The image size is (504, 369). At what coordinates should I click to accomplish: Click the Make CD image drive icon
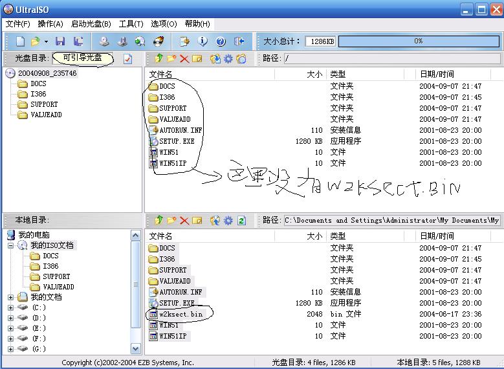click(104, 41)
